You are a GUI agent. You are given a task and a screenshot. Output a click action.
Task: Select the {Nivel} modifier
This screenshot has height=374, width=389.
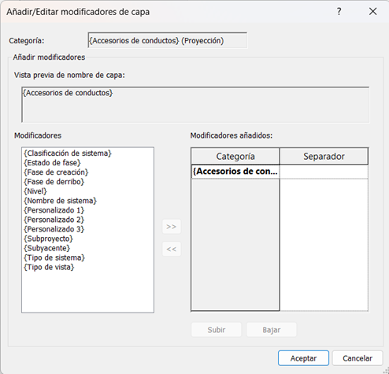coord(35,191)
